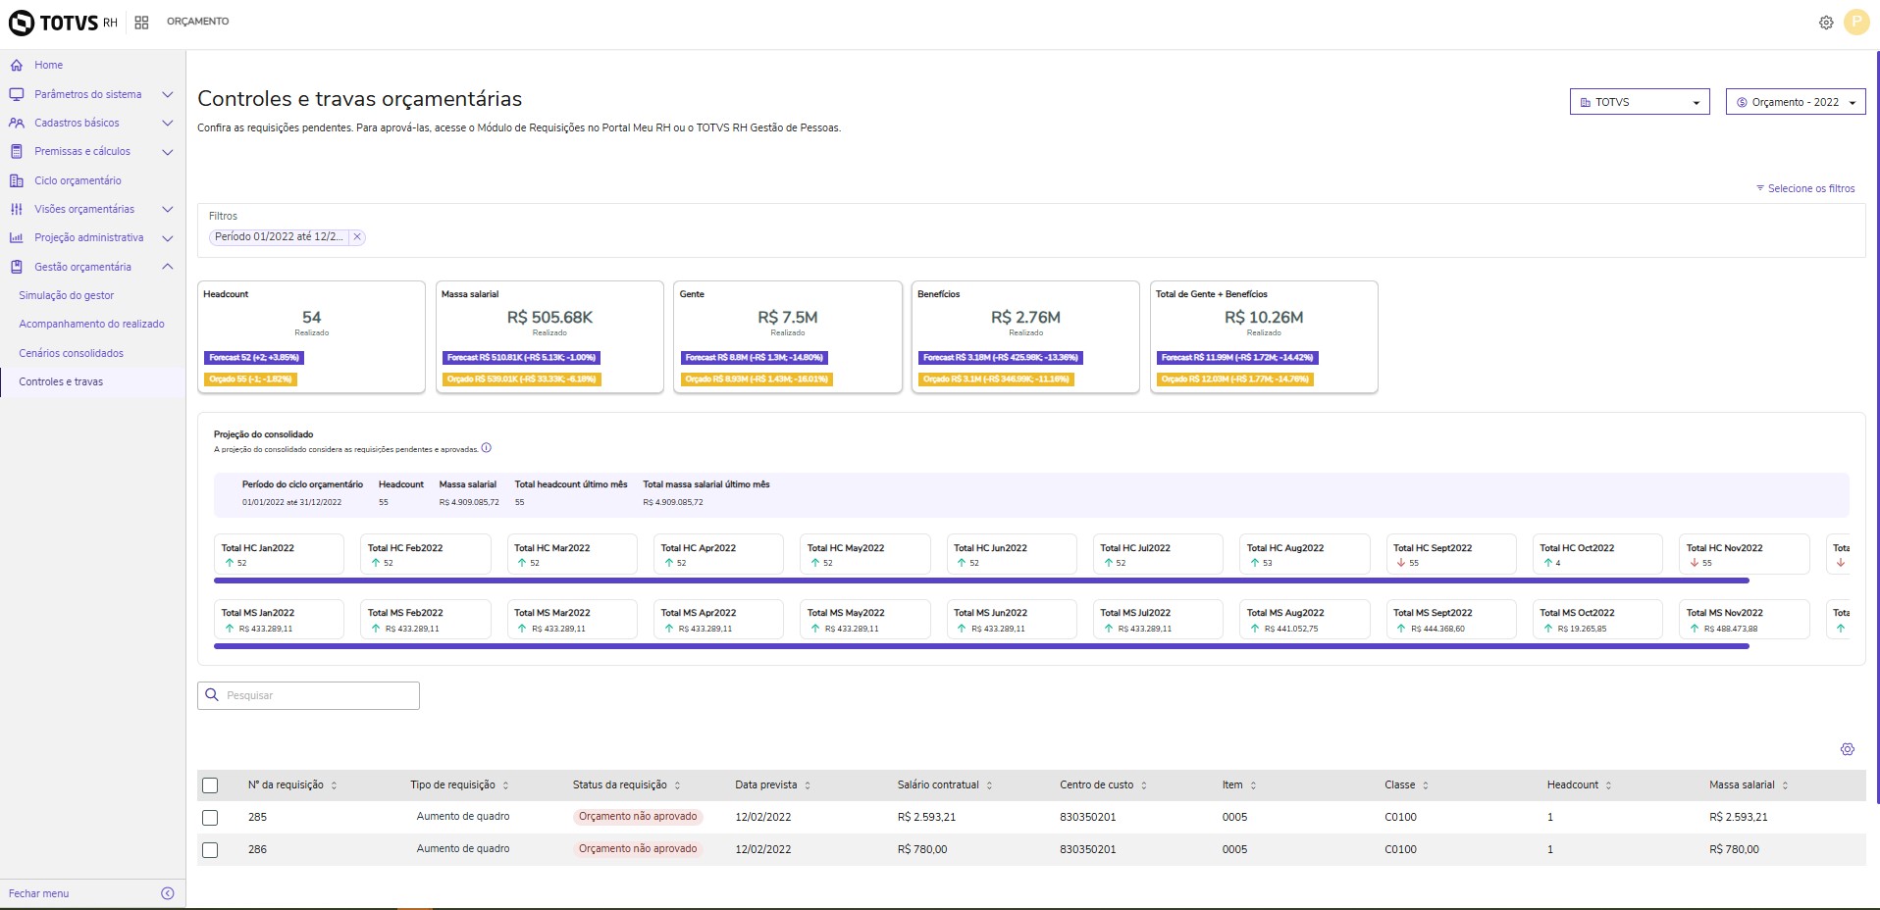Click the info icon beside projection description
Viewport: 1880px width, 910px height.
pos(487,448)
